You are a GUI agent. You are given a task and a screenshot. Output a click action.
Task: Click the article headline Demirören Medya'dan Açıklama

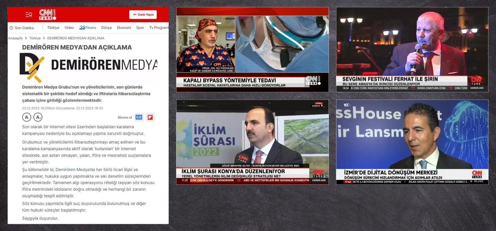(77, 47)
